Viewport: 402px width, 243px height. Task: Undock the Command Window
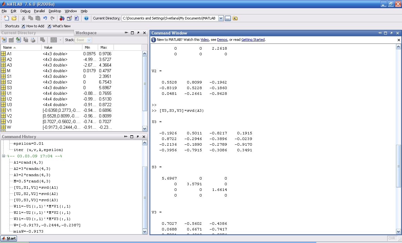click(x=391, y=33)
